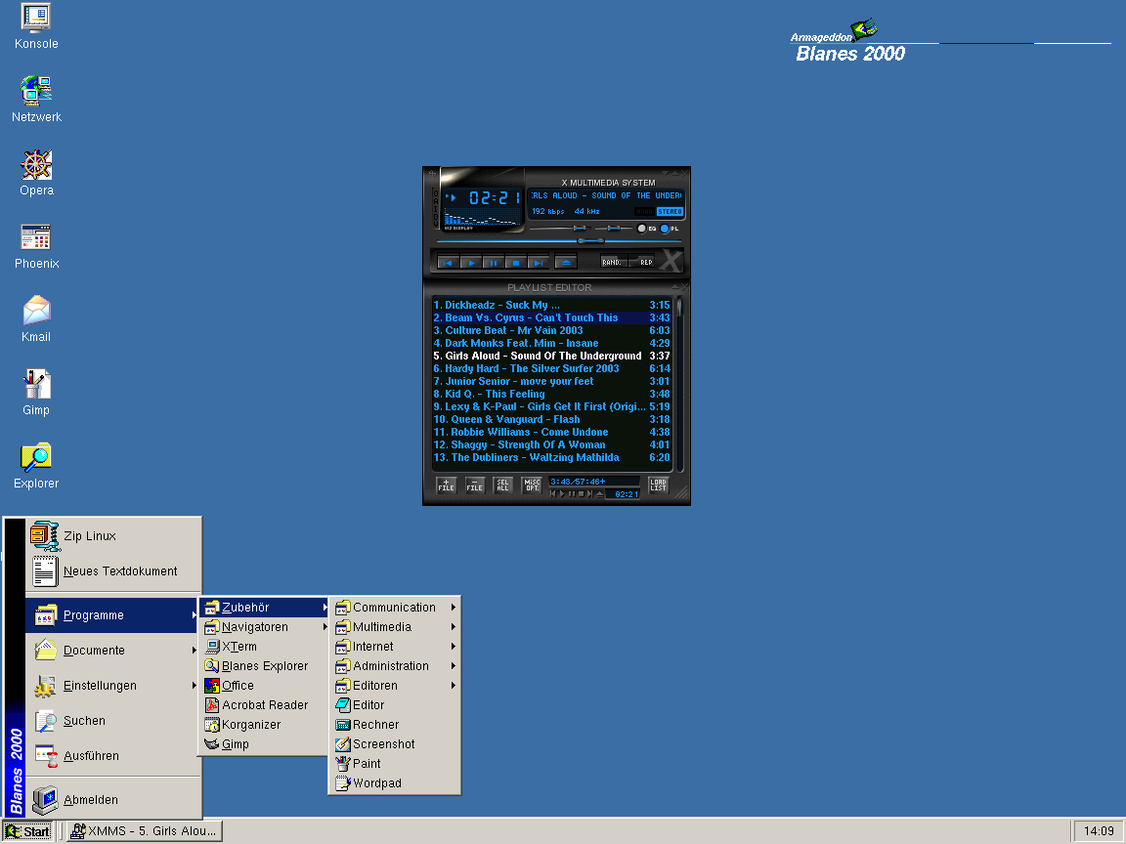The image size is (1126, 844).
Task: Pause playback in XMMS
Action: 494,263
